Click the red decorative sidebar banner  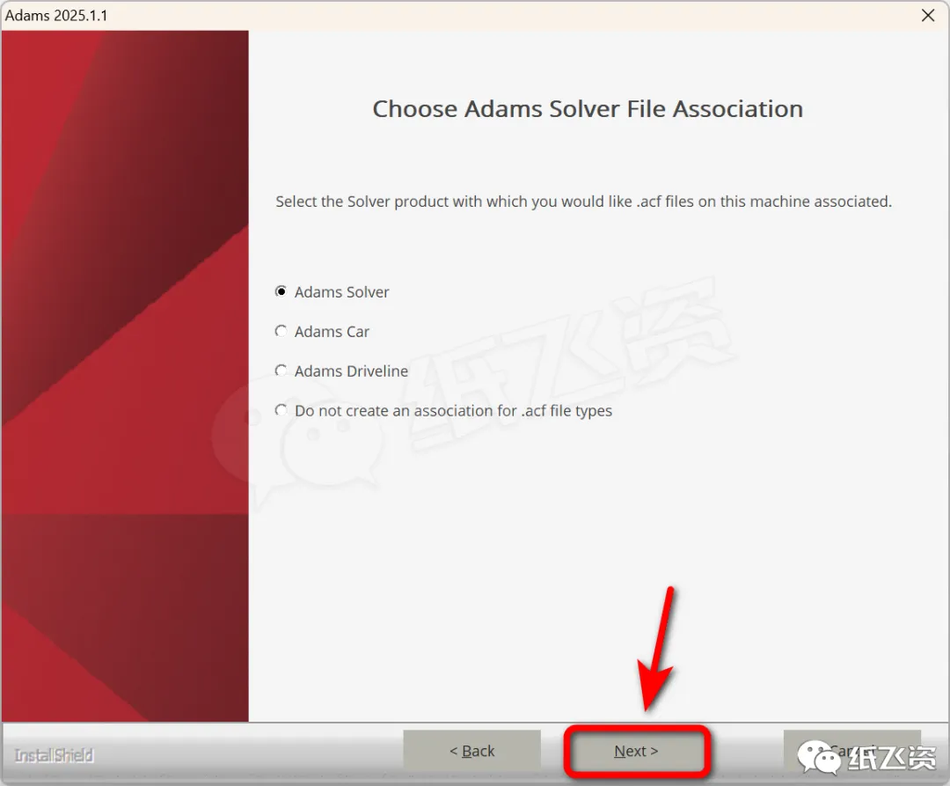coord(125,376)
